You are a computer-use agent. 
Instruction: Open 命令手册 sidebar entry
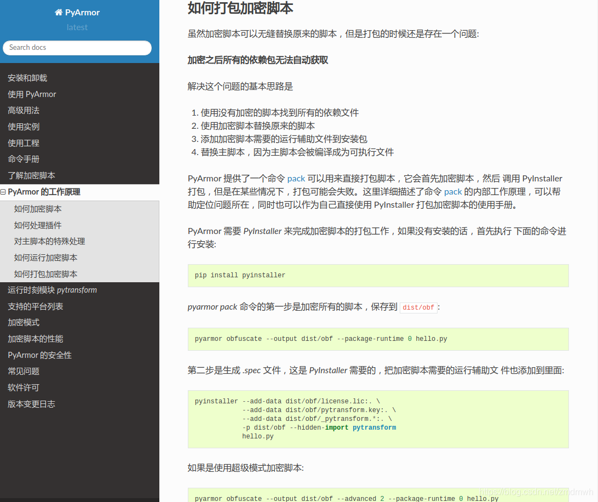(24, 159)
